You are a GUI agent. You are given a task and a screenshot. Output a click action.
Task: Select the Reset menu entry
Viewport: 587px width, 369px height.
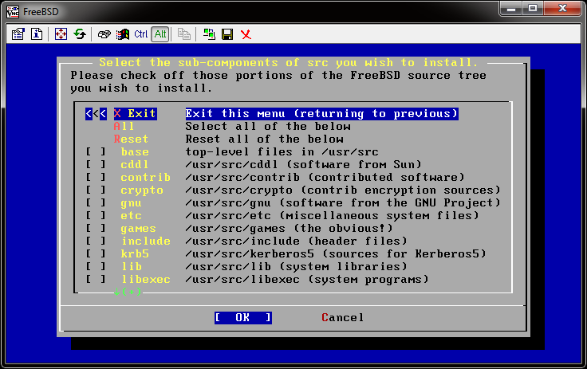[131, 139]
